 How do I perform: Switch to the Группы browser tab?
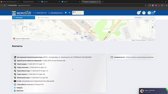pos(71,2)
